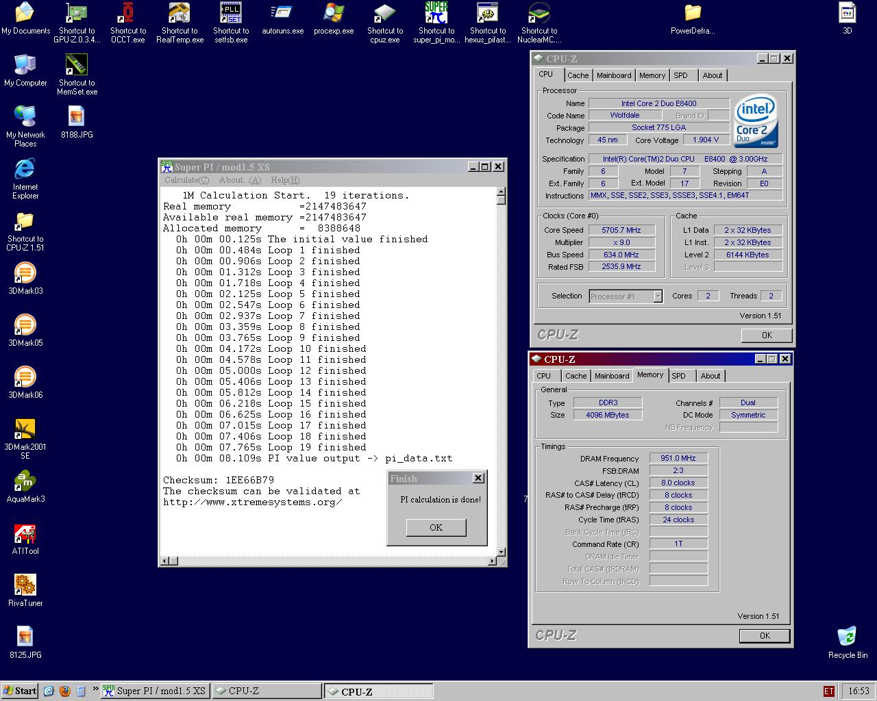Click the Checksum 1EE66B79 line

point(219,480)
